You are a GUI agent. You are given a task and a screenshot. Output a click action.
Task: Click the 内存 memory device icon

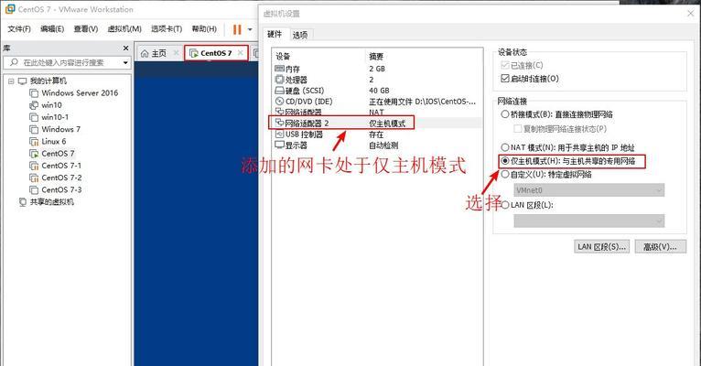tap(279, 69)
